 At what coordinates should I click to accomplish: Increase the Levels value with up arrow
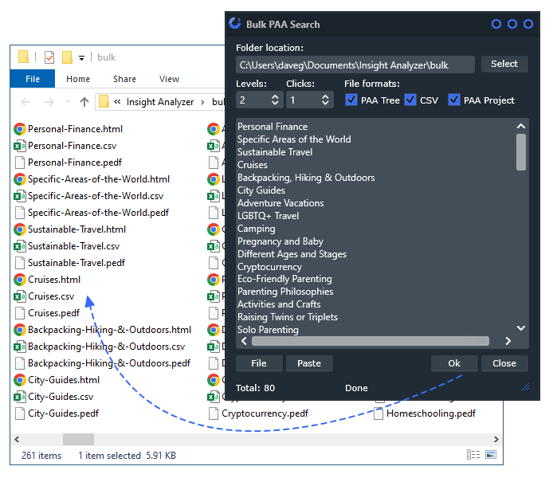(x=275, y=96)
